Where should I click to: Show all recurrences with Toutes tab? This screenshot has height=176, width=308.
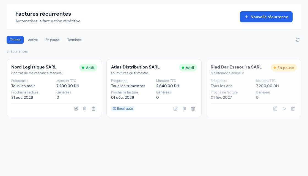[15, 40]
